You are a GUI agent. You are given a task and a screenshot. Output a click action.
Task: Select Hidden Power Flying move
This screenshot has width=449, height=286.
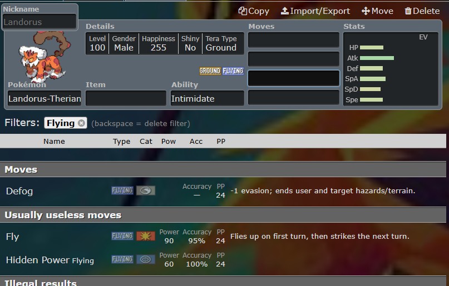pos(223,260)
